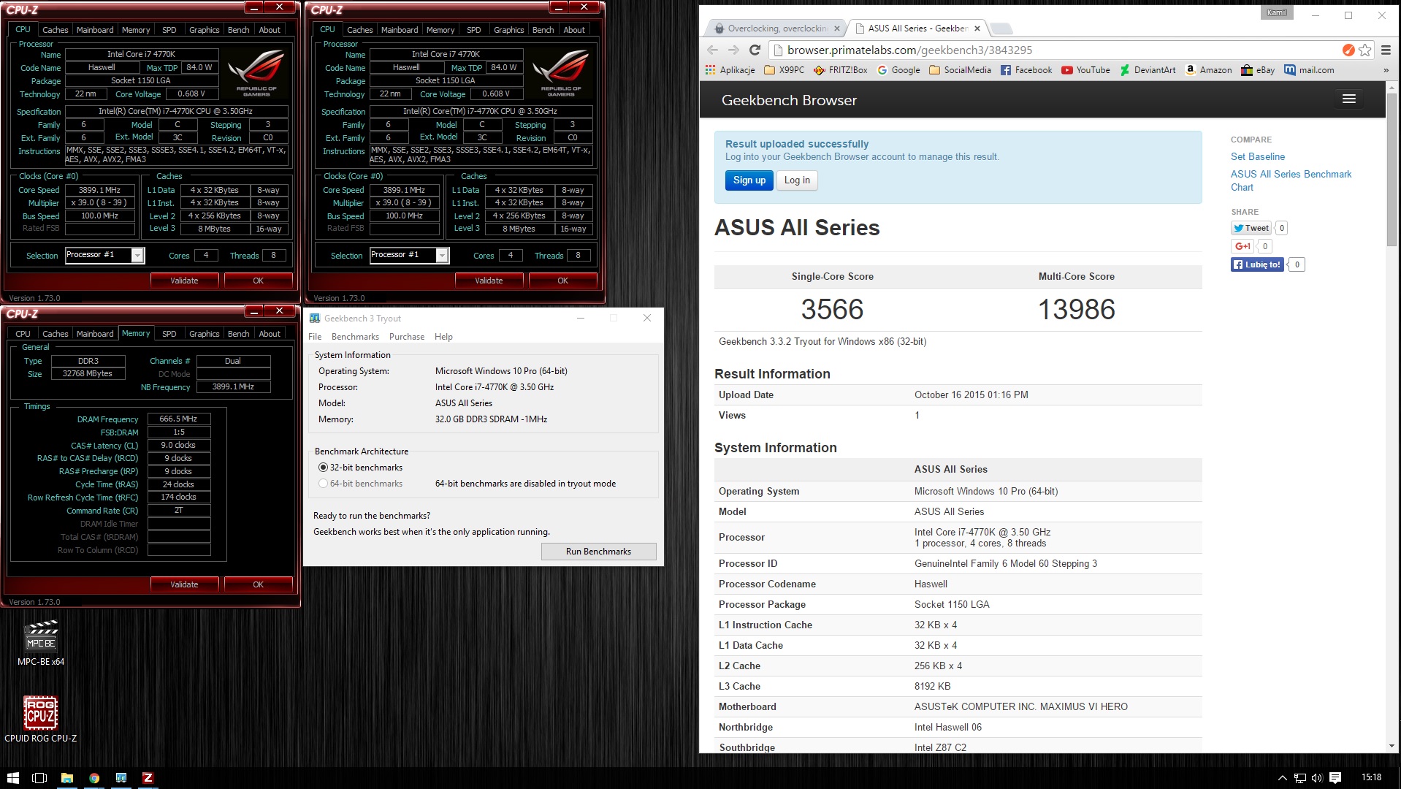Screen dimensions: 1401x789
Task: Reload the page in Chrome
Action: click(x=755, y=50)
